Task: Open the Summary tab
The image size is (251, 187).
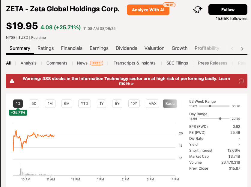Action: tap(20, 48)
